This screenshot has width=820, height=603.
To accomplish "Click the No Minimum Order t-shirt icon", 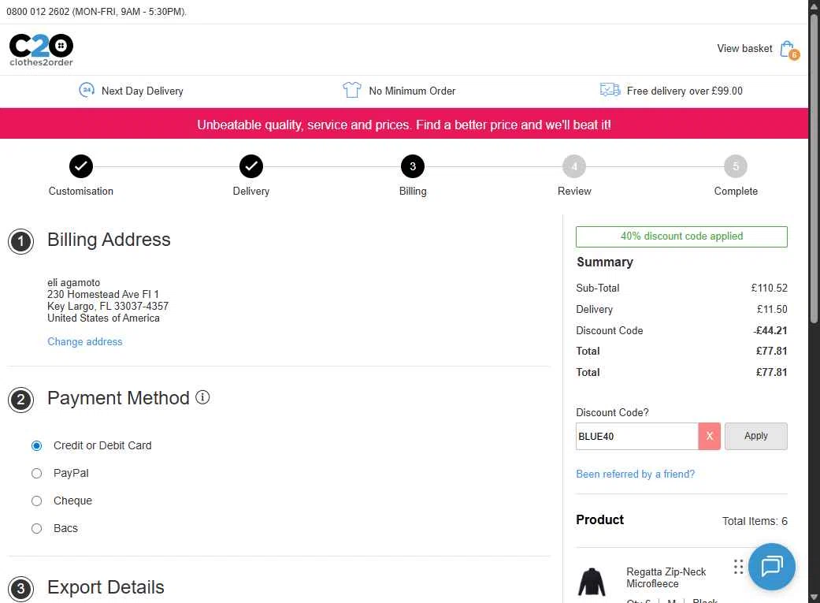I will tap(351, 90).
